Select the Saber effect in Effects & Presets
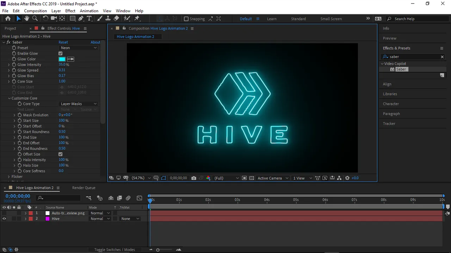This screenshot has height=253, width=451. point(401,69)
